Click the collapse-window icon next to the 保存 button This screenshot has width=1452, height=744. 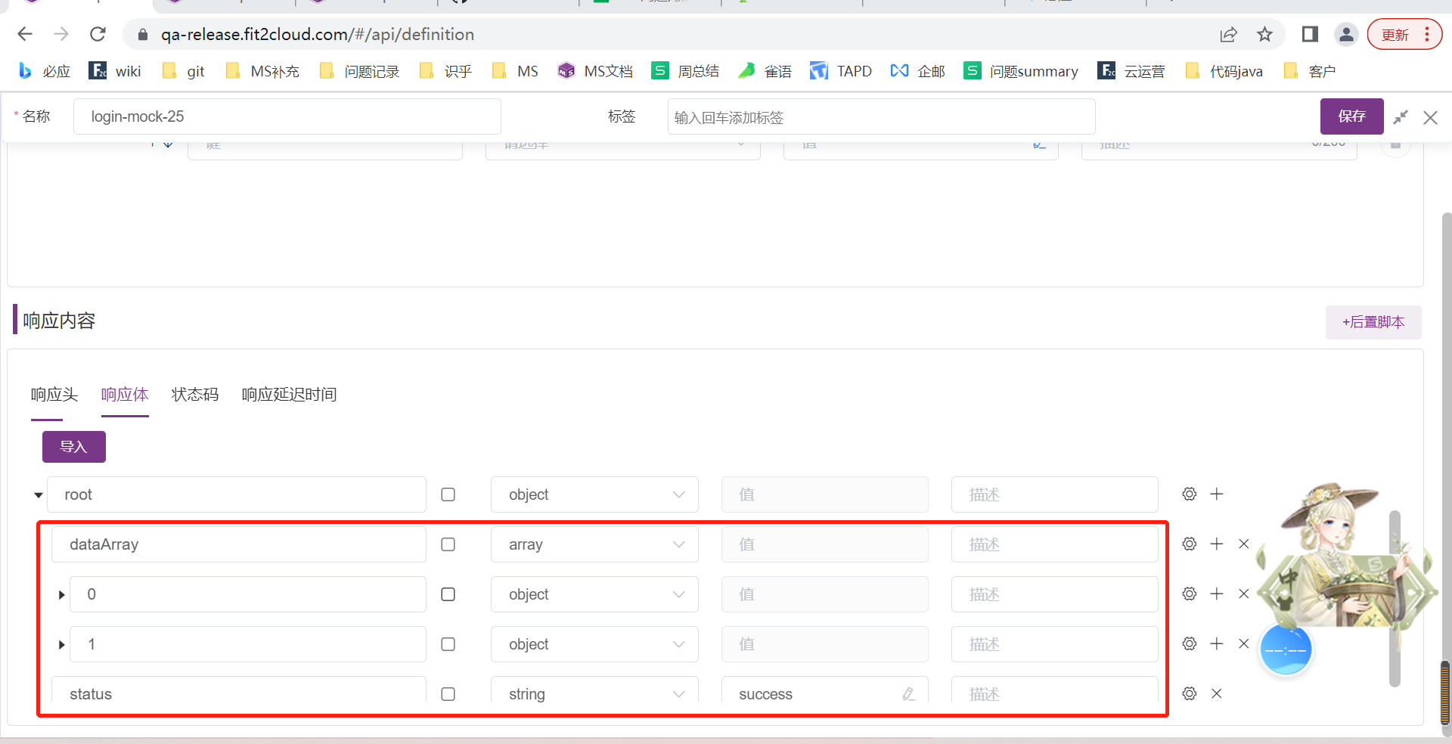pos(1401,117)
